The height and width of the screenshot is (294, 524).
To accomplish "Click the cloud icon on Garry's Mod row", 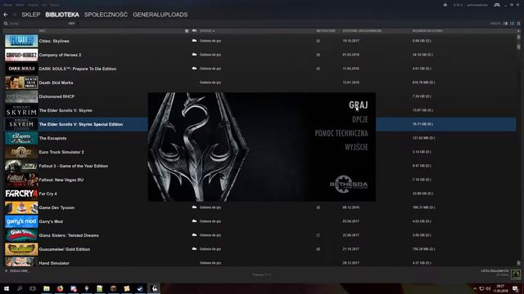I will tap(194, 221).
